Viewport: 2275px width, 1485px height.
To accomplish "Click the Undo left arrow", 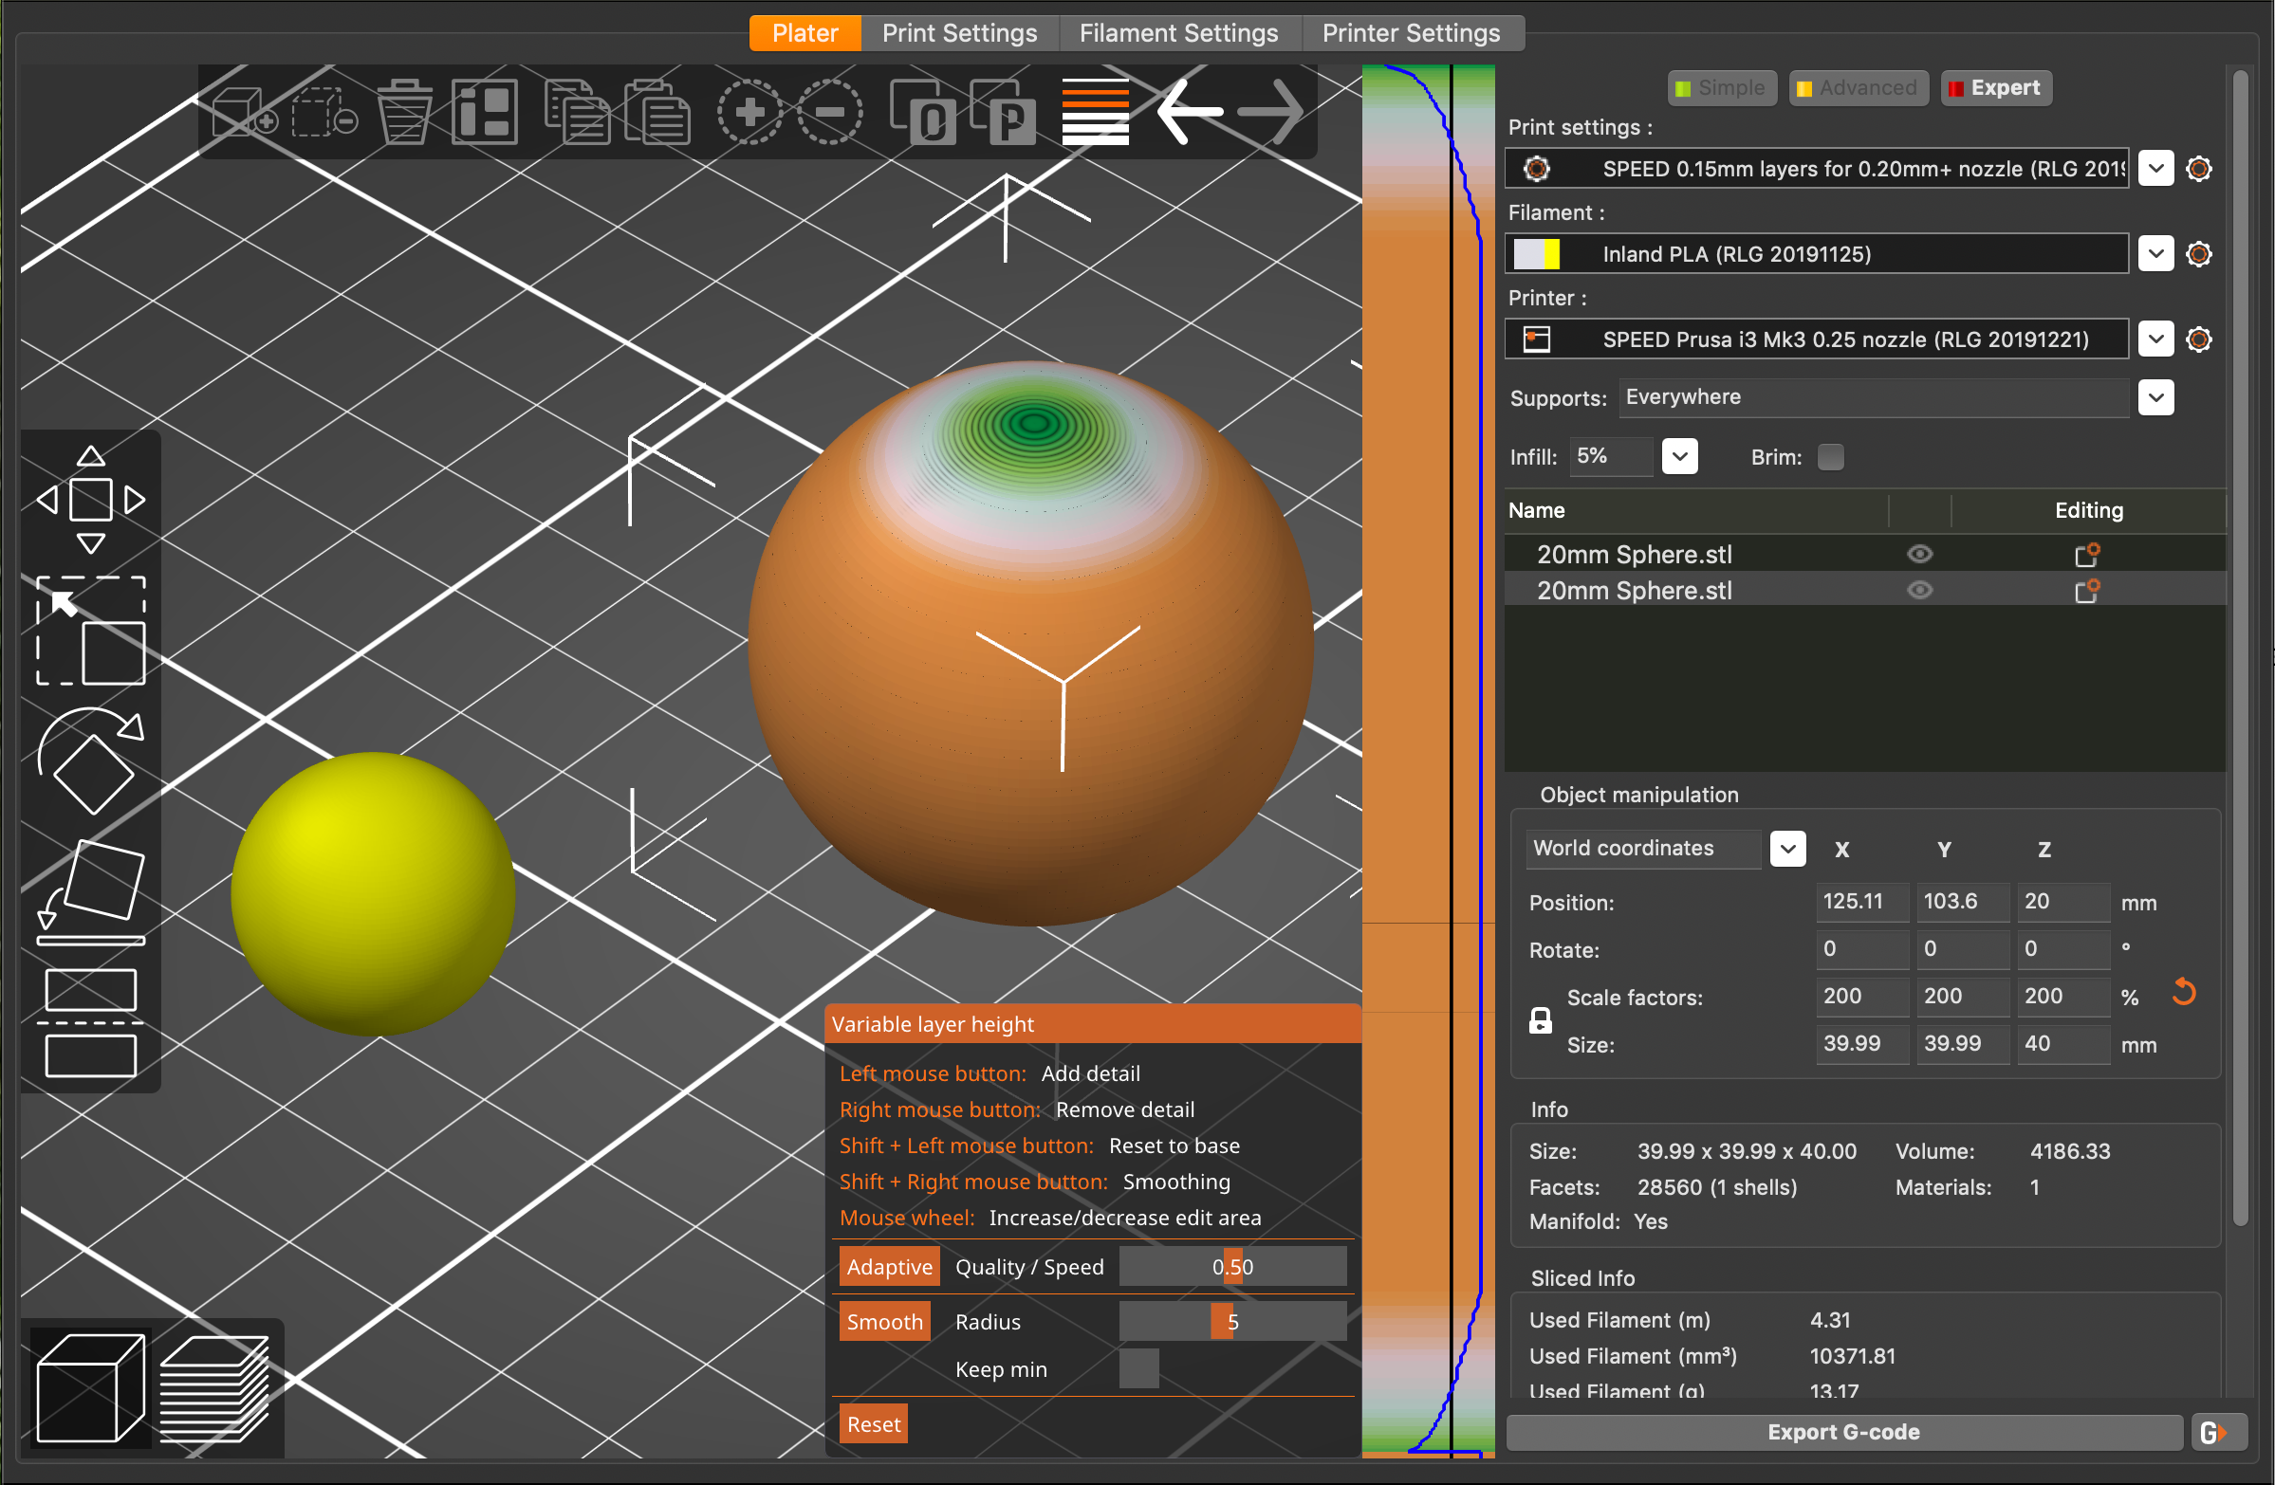I will point(1188,113).
